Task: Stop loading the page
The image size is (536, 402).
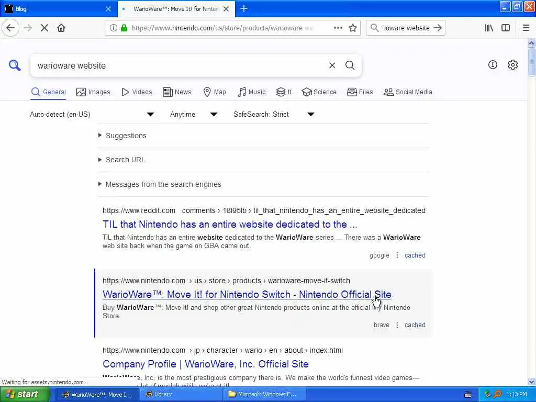Action: pyautogui.click(x=44, y=28)
